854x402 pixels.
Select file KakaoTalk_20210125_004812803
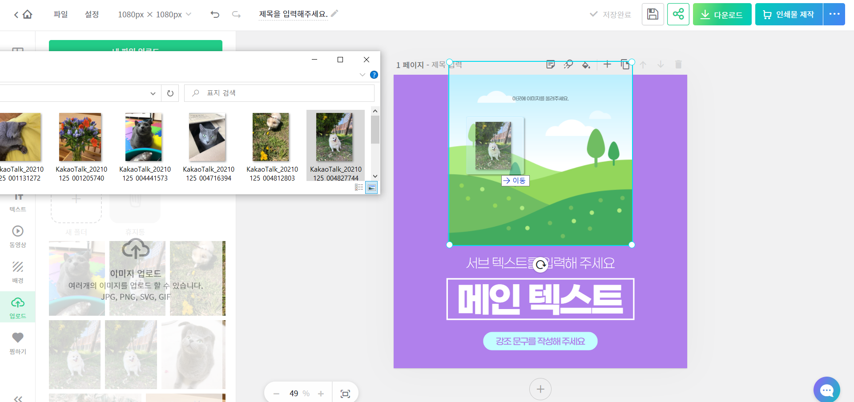(x=272, y=147)
